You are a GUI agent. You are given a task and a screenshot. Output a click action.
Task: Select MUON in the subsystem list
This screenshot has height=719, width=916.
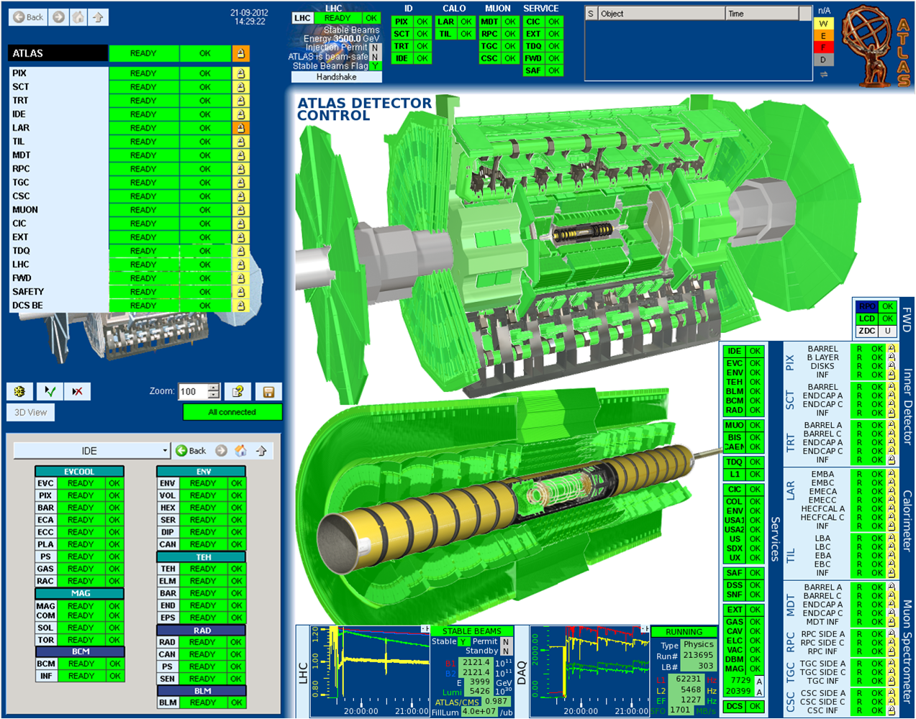coord(25,210)
